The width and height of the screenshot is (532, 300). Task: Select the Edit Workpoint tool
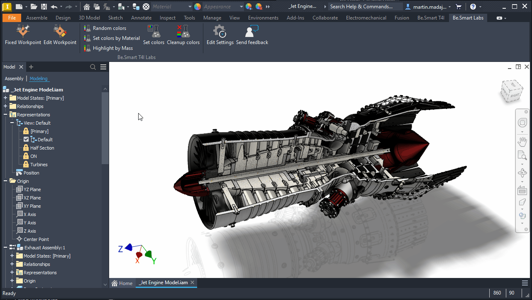pyautogui.click(x=60, y=32)
